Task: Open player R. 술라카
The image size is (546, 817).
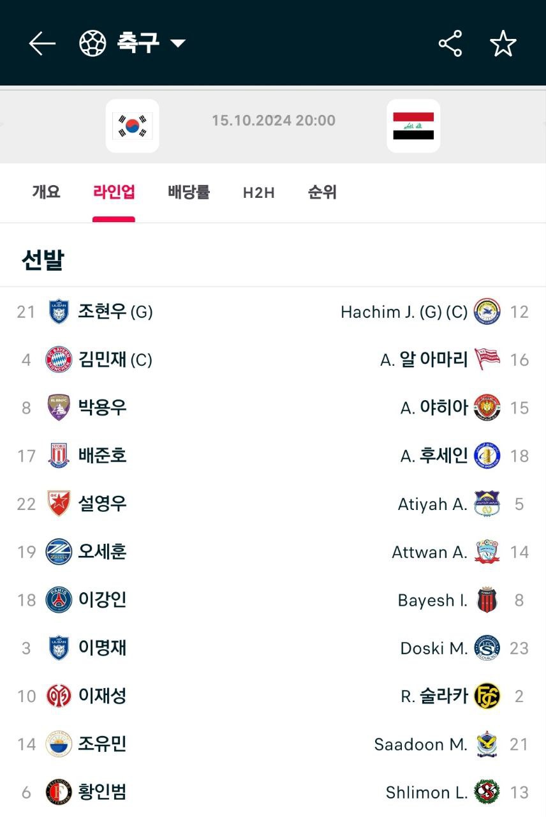Action: click(434, 696)
